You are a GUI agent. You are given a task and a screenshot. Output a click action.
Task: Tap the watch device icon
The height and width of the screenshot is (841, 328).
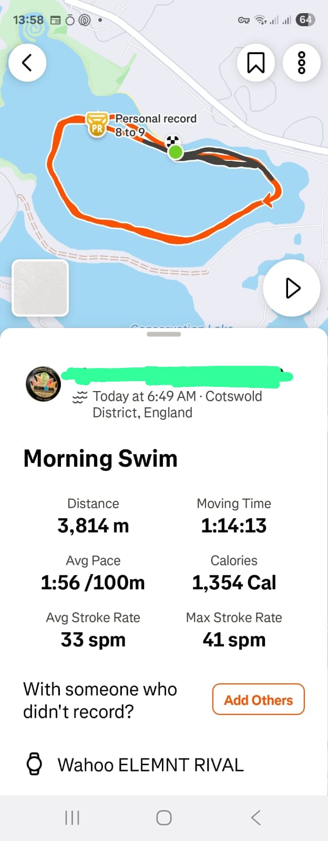tap(34, 764)
